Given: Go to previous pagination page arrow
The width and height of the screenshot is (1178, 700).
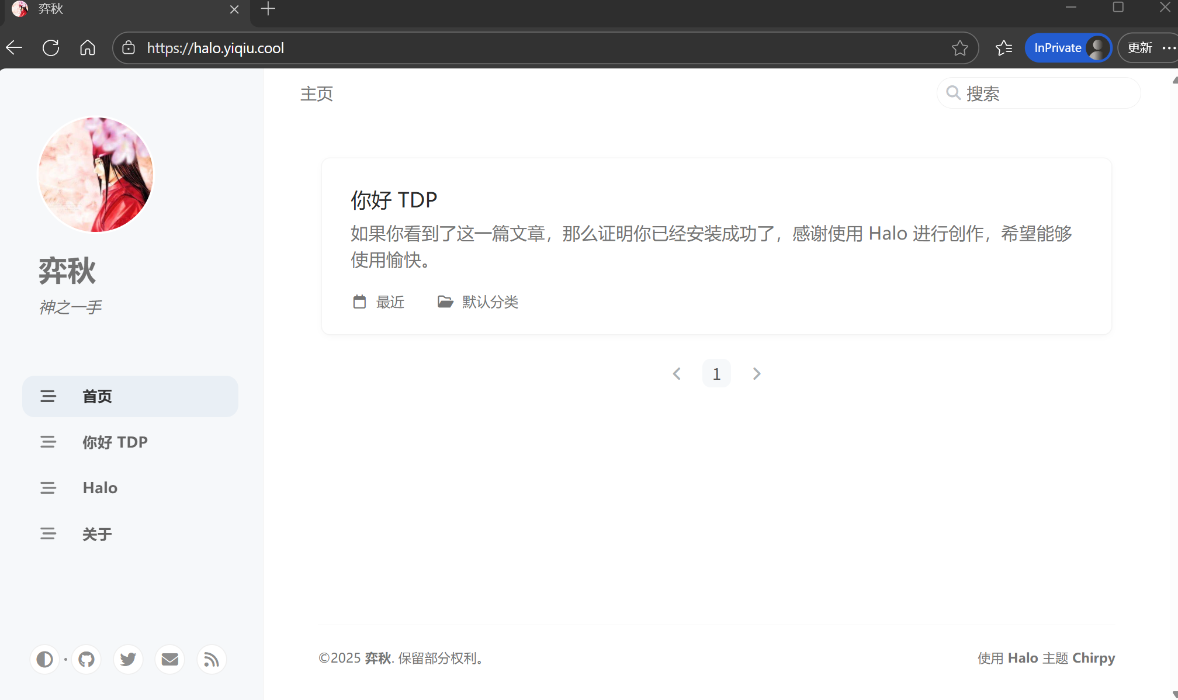Looking at the screenshot, I should [x=677, y=373].
